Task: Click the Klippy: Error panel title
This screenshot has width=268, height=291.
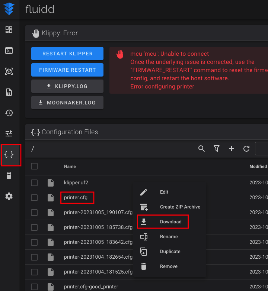Action: pyautogui.click(x=60, y=33)
